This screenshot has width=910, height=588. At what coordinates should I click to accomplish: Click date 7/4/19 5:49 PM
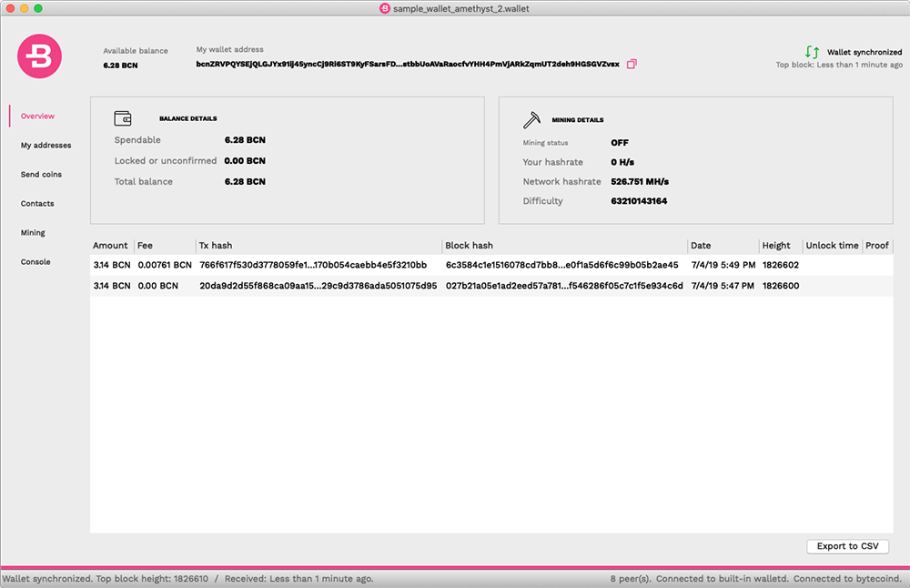click(x=723, y=265)
